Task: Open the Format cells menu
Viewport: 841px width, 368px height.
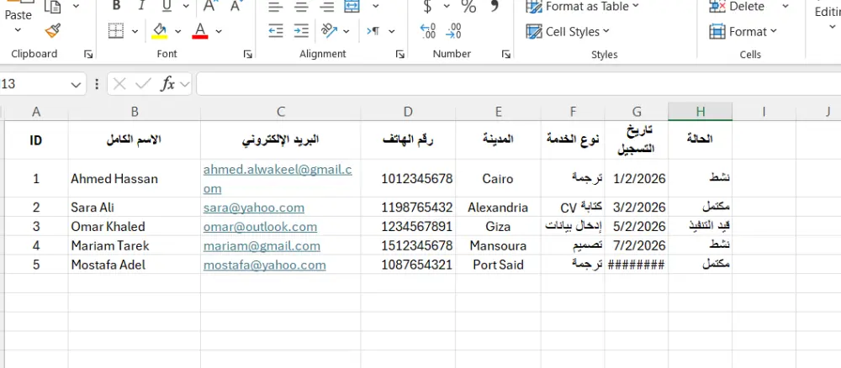Action: (743, 32)
